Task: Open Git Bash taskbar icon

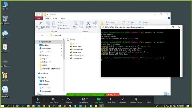Action: click(x=101, y=106)
